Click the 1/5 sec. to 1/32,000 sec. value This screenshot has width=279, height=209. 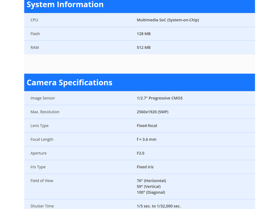pyautogui.click(x=159, y=206)
